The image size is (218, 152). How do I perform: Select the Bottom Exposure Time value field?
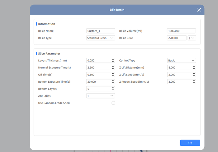(99, 82)
